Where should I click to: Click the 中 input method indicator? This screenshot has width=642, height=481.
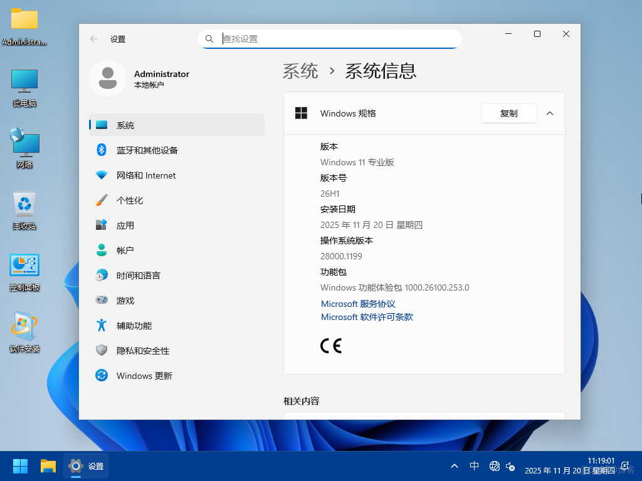click(475, 465)
